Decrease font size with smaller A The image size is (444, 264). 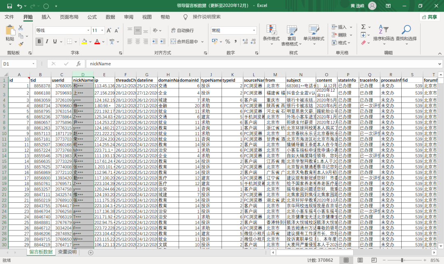coord(116,30)
